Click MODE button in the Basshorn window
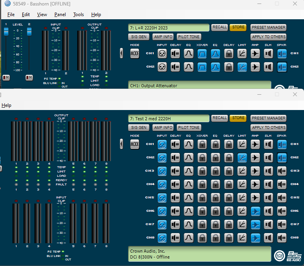The height and width of the screenshot is (266, 304). coord(134,54)
